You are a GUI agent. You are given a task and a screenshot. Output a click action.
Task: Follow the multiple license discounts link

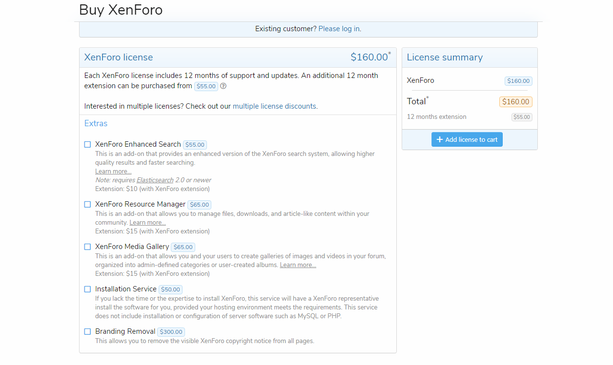click(x=274, y=106)
